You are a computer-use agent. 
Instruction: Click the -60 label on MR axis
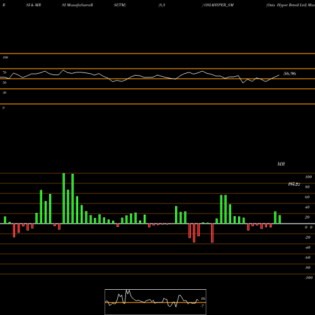tap(307, 258)
